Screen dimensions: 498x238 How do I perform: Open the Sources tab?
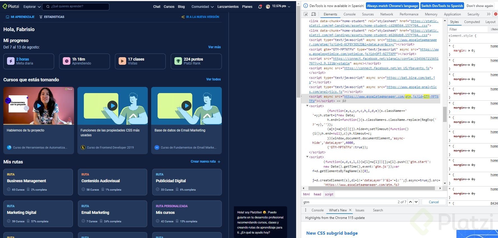(x=368, y=14)
